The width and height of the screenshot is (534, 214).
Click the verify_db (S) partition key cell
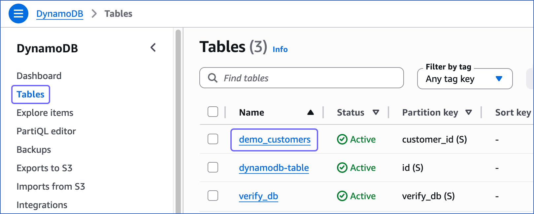[428, 196]
